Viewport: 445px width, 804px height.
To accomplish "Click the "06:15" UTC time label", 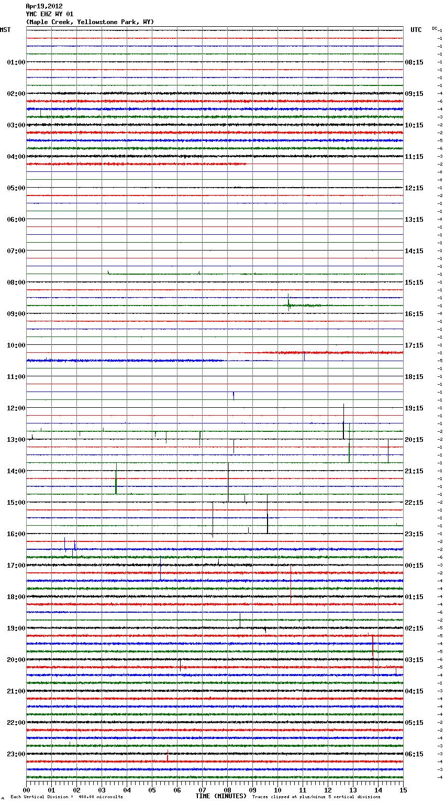I will 414,754.
